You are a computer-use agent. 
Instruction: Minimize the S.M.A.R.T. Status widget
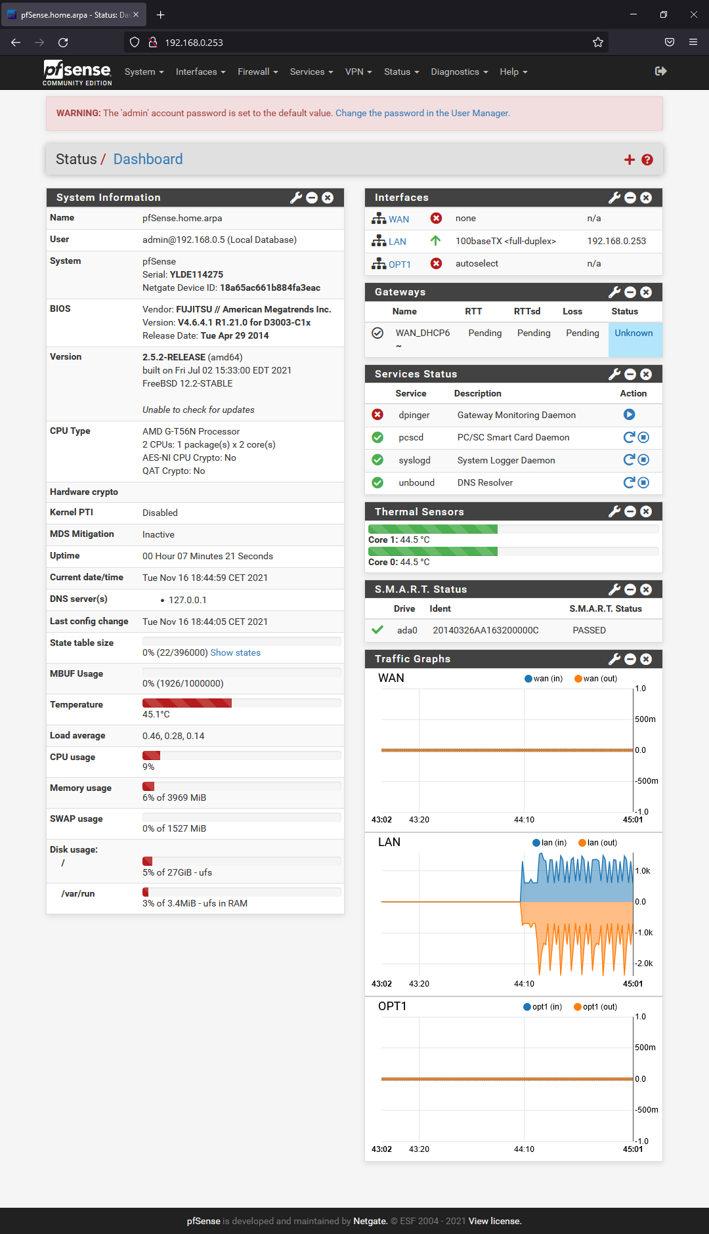tap(630, 589)
